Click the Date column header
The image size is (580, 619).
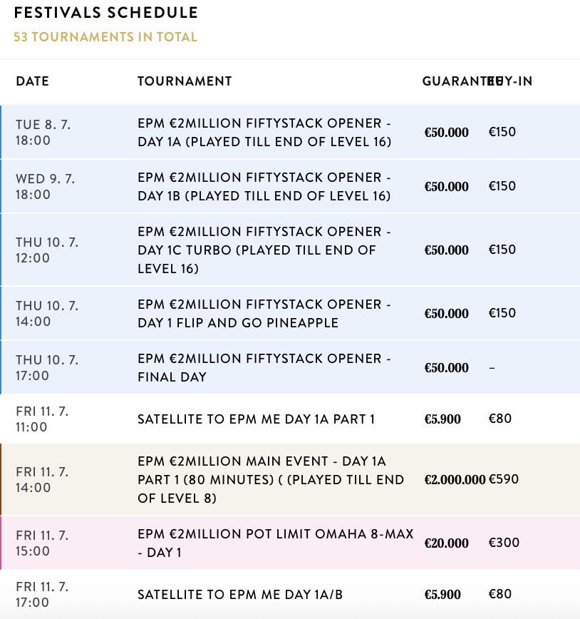tap(33, 81)
